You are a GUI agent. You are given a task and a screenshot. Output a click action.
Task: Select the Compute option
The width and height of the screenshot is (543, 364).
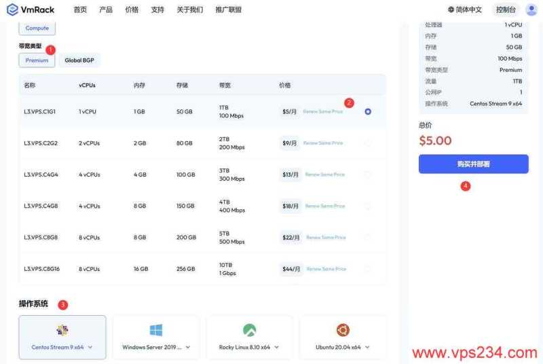click(x=37, y=28)
